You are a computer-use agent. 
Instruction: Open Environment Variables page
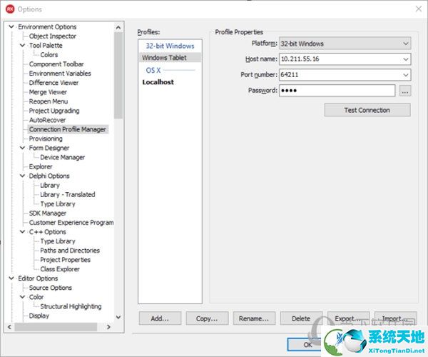coord(60,74)
